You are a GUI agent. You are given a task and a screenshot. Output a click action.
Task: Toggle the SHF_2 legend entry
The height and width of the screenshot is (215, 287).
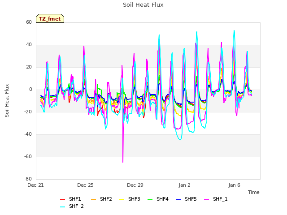[x=72, y=206]
